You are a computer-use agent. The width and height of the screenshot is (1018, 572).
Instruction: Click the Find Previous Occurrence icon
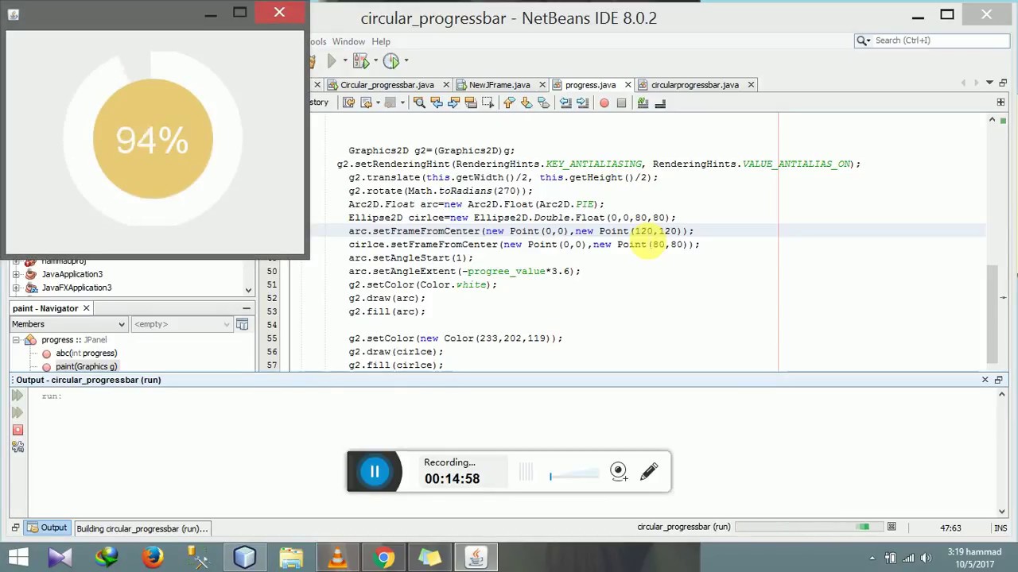pyautogui.click(x=437, y=102)
